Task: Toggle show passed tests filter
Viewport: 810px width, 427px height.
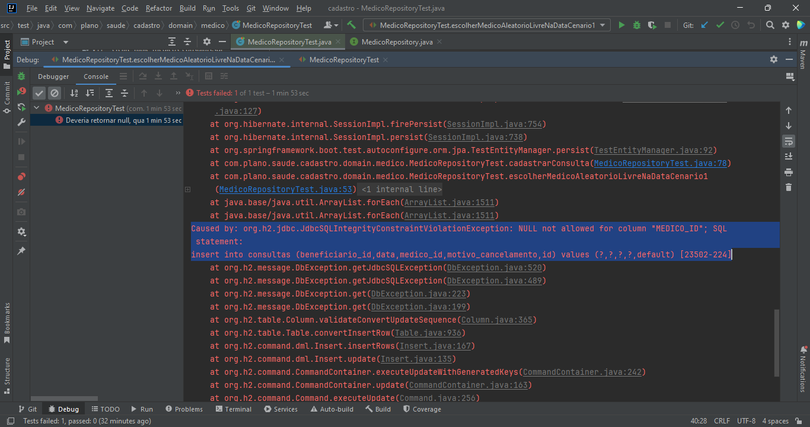Action: click(39, 93)
